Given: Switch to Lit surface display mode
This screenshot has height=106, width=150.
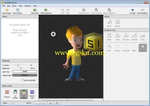Looking at the screenshot, I should pyautogui.click(x=15, y=94).
